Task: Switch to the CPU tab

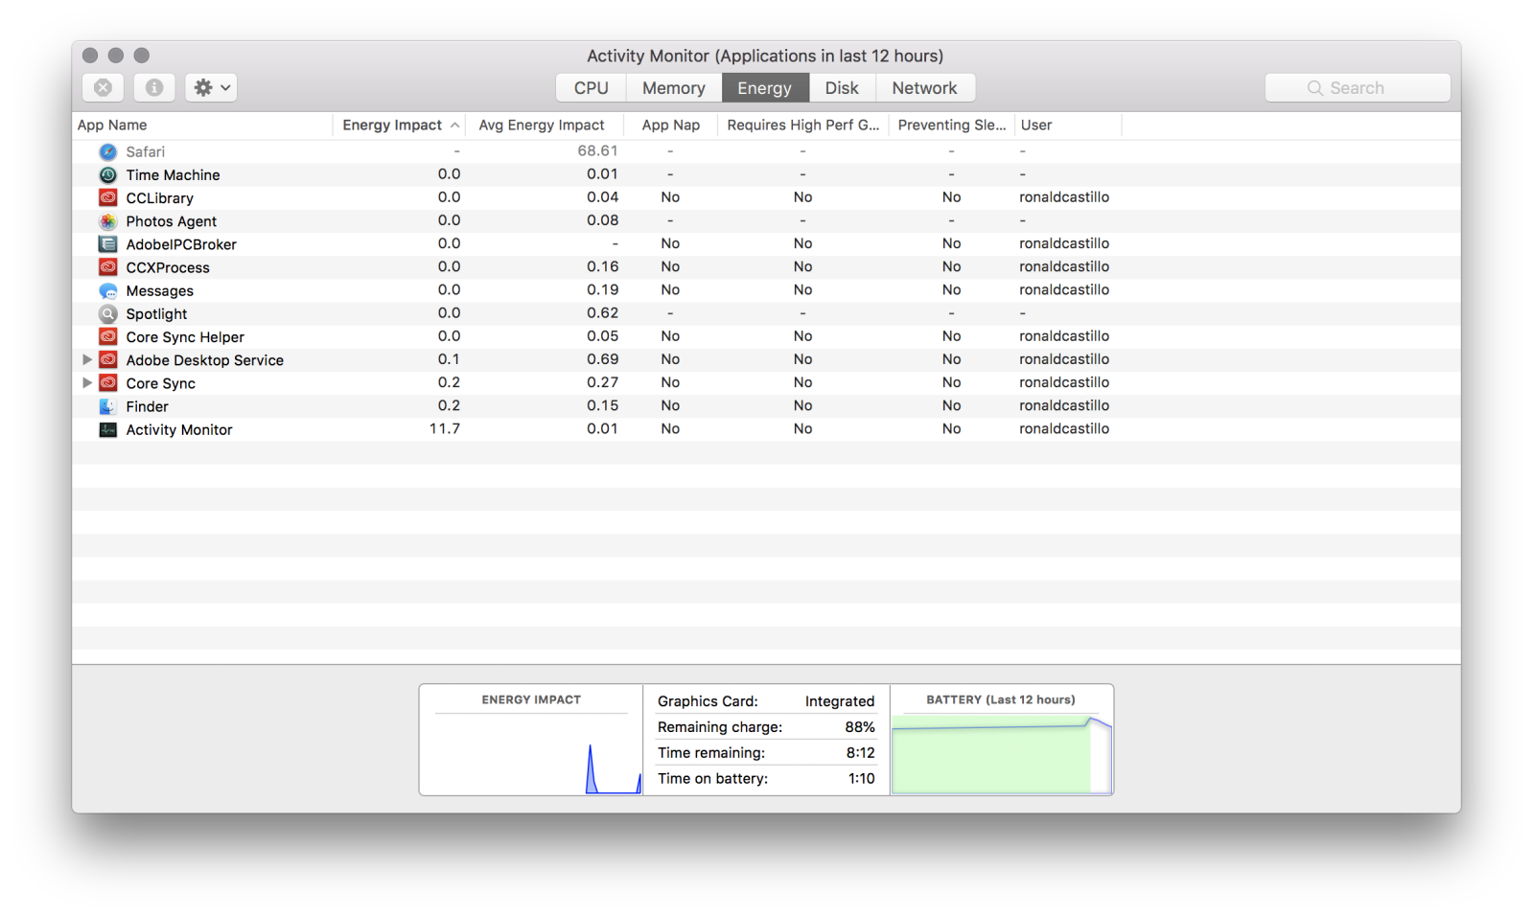Action: click(x=591, y=88)
